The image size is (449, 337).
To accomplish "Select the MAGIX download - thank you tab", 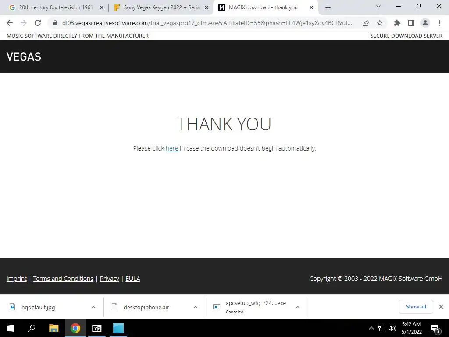I will point(265,7).
